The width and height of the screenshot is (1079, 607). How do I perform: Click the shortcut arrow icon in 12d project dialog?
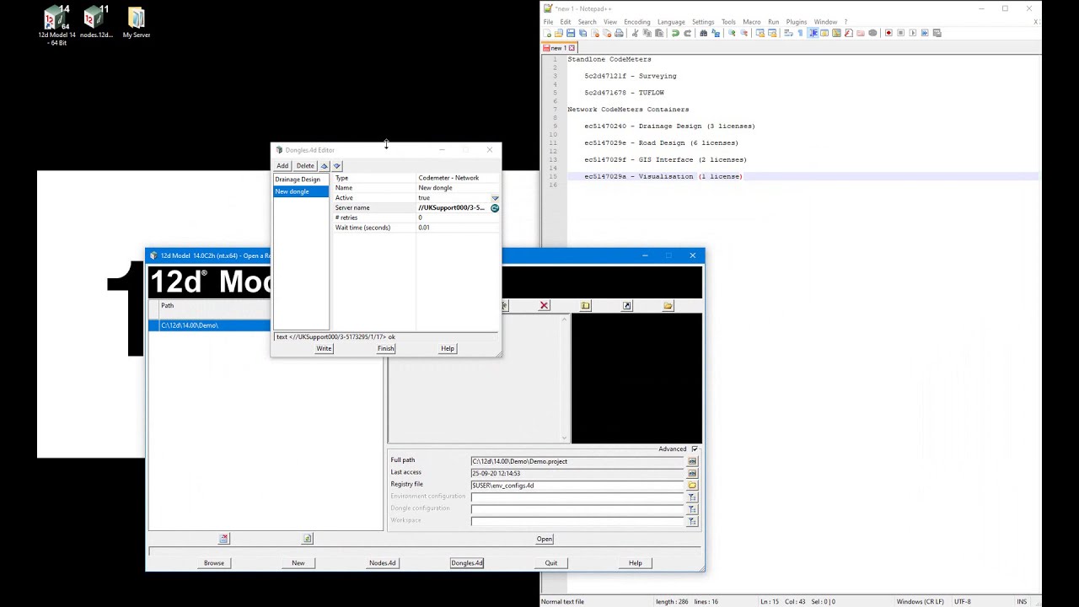627,305
